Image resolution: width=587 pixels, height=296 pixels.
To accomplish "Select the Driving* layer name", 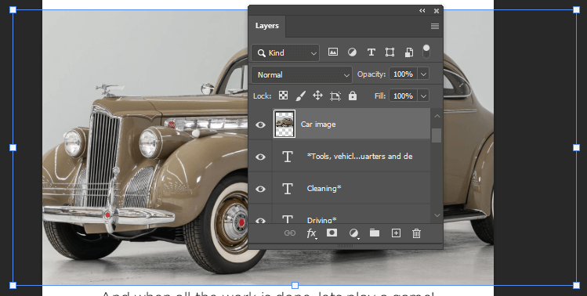I will (x=321, y=220).
